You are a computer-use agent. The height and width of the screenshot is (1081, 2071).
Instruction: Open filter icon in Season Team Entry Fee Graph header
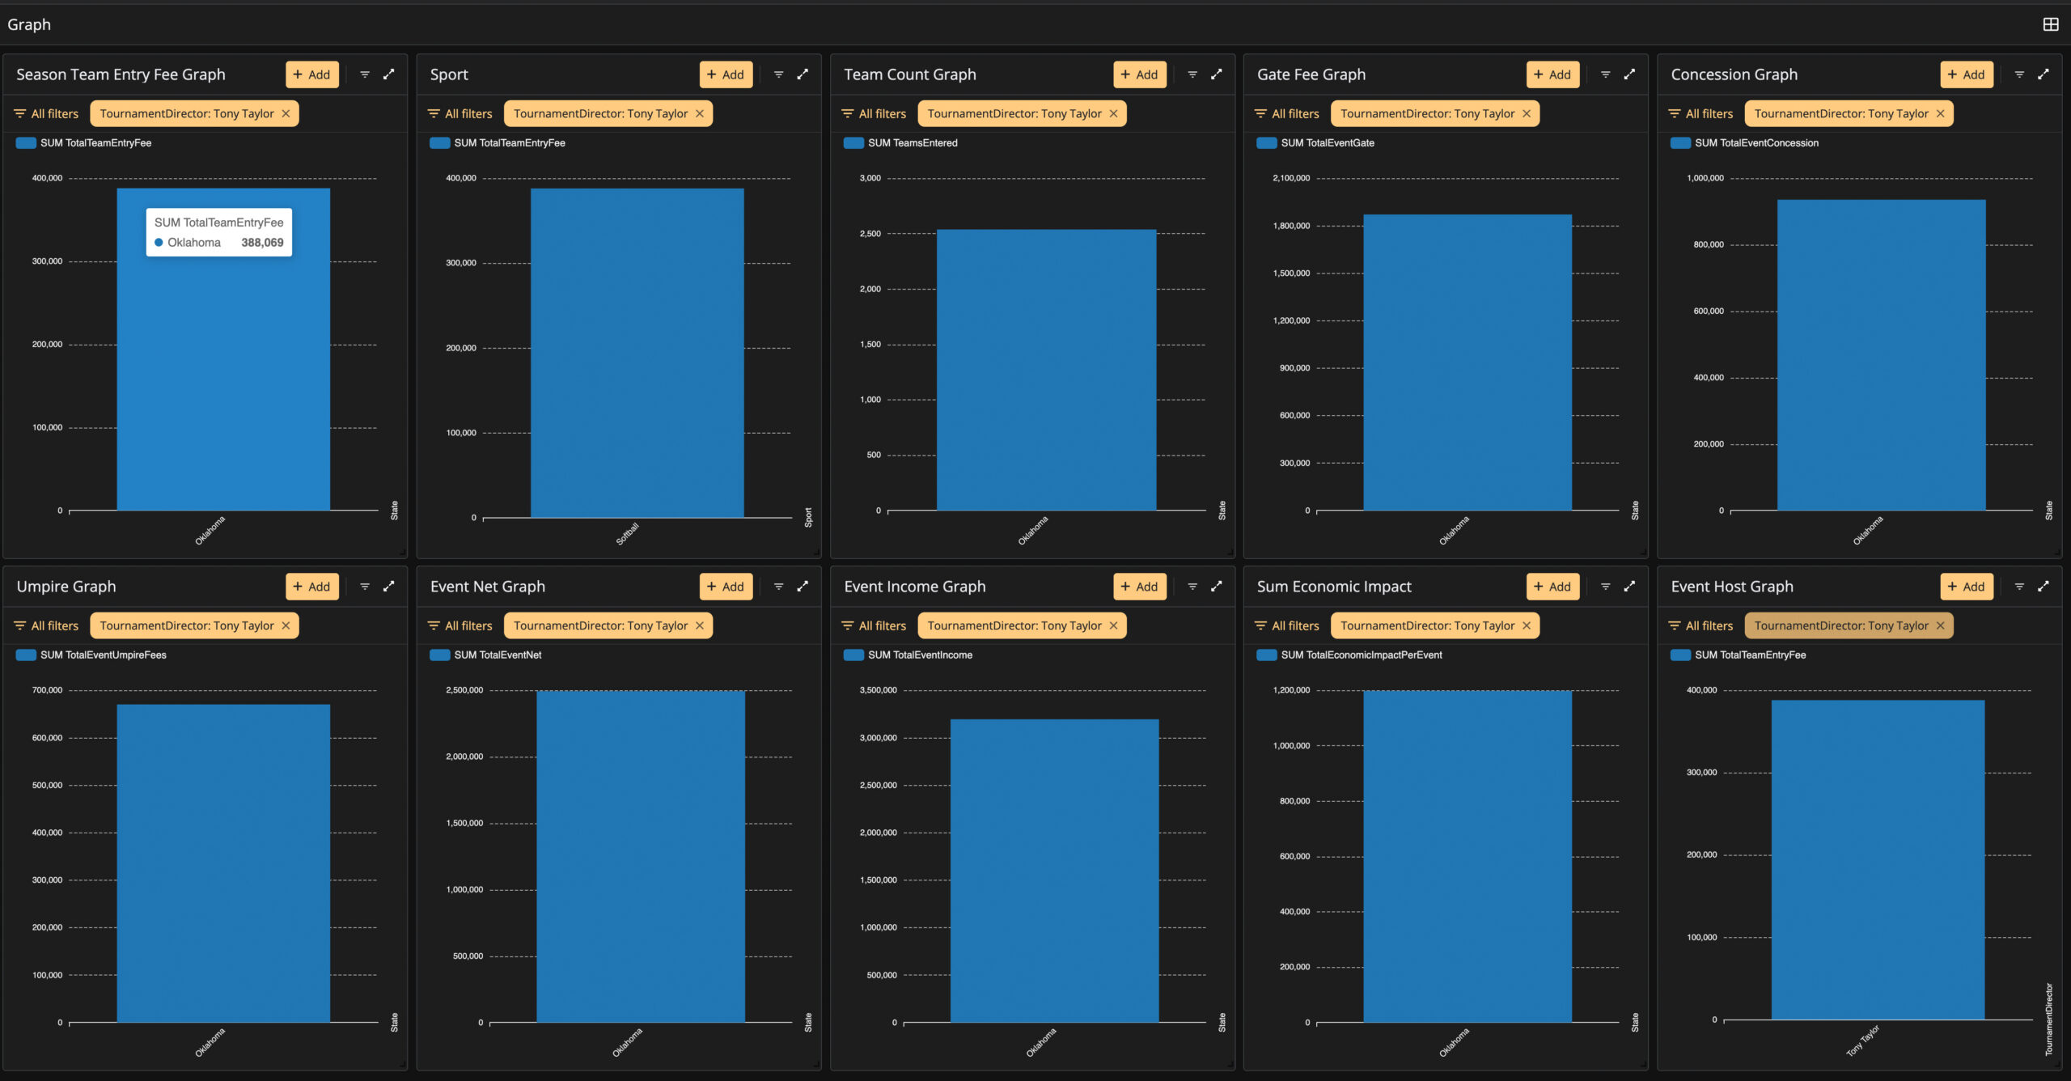click(x=365, y=74)
